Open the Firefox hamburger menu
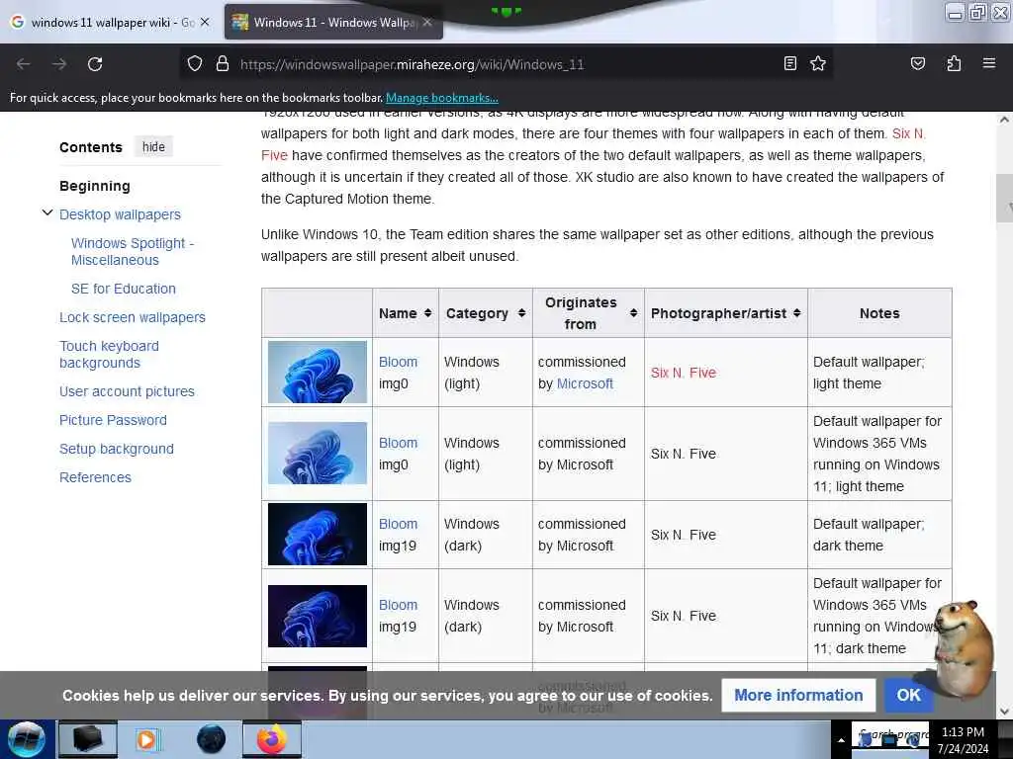Image resolution: width=1013 pixels, height=759 pixels. [989, 63]
